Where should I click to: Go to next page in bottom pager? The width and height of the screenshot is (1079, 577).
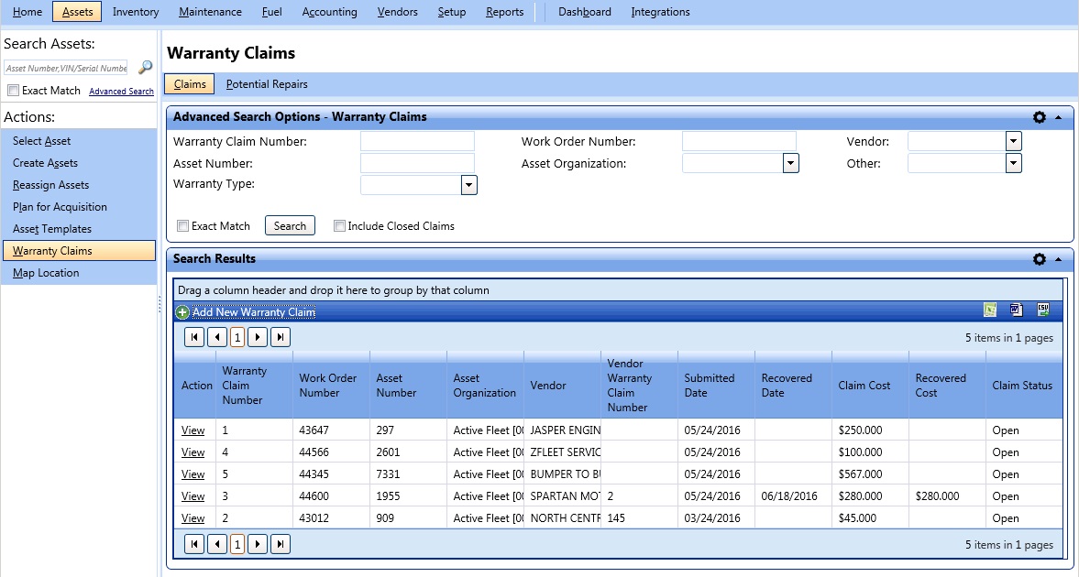point(258,544)
